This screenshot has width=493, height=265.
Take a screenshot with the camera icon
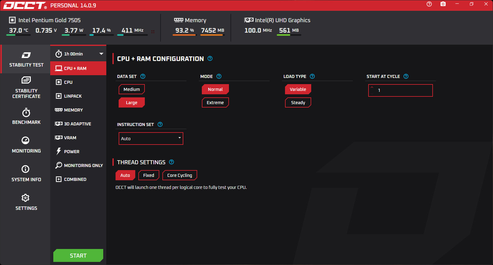point(443,4)
